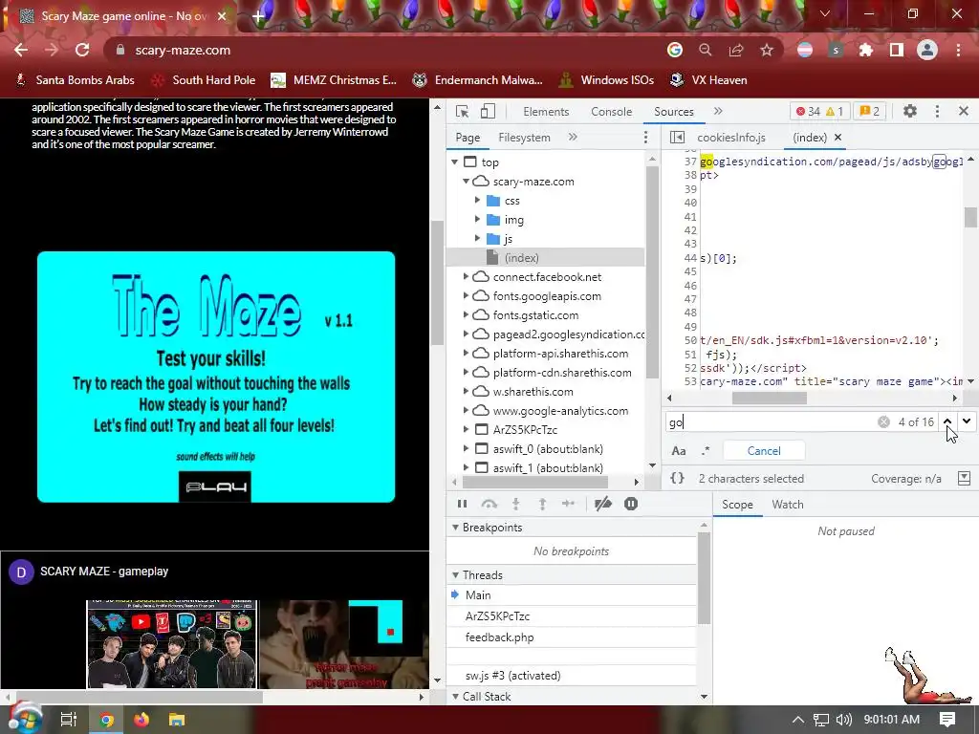Expand connect.facebook.net domain
The width and height of the screenshot is (979, 734).
point(466,276)
